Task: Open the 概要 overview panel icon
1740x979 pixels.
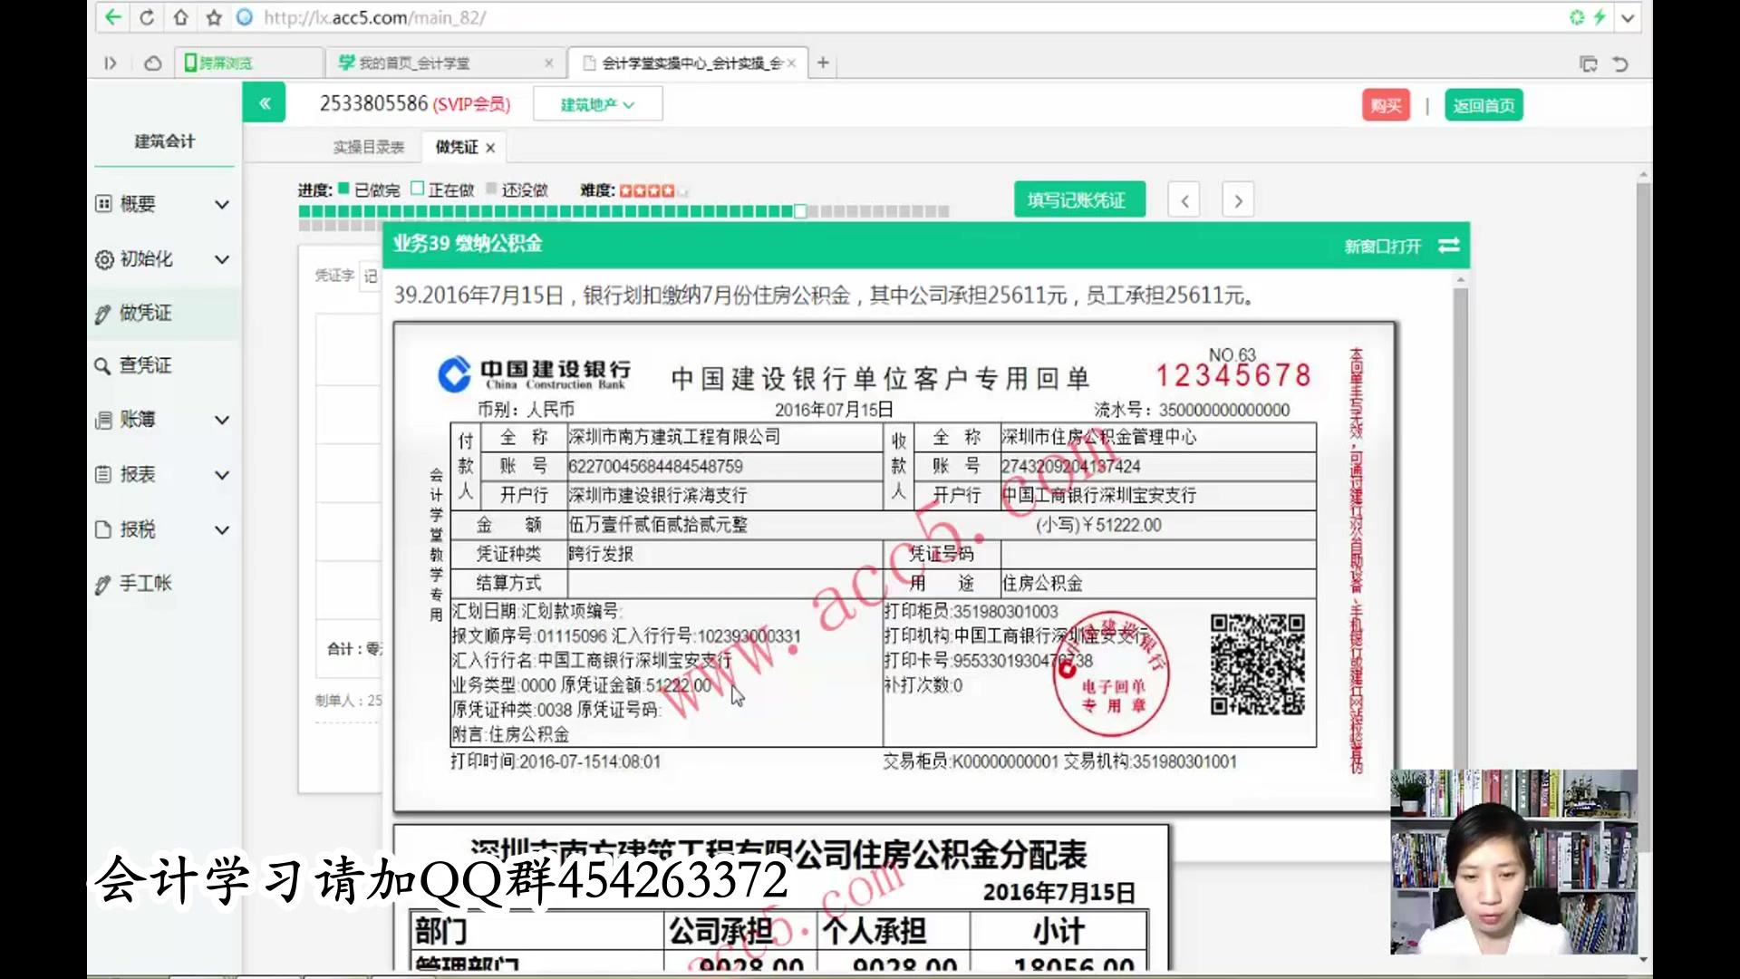Action: click(104, 204)
